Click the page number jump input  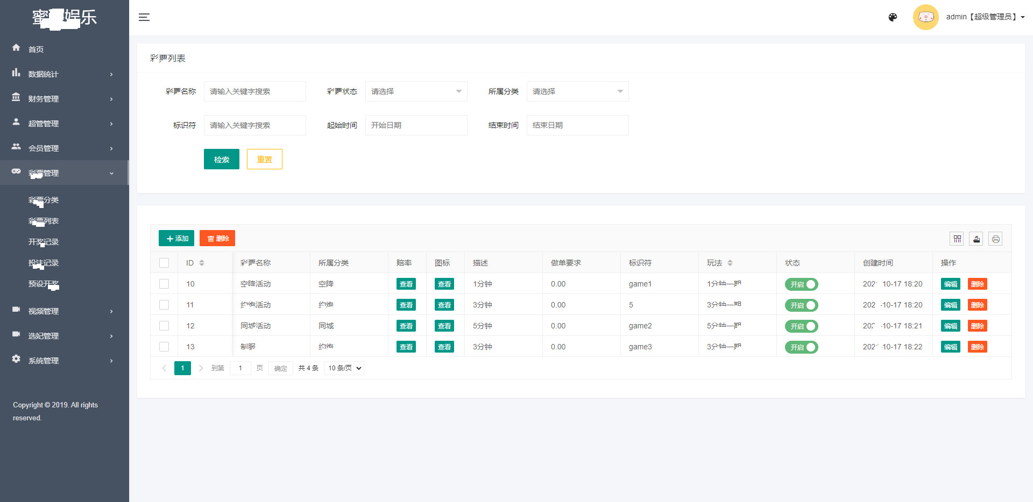click(x=240, y=368)
